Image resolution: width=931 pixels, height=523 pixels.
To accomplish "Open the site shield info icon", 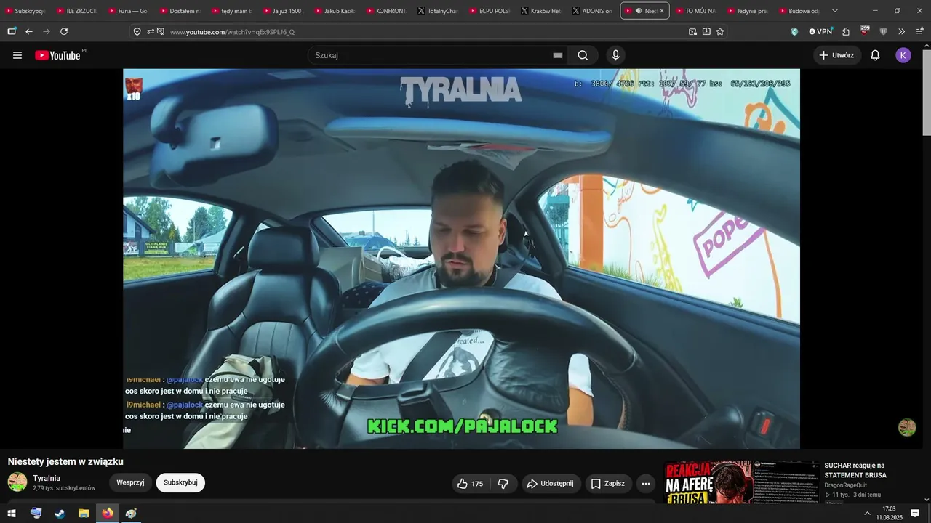I will pyautogui.click(x=137, y=32).
